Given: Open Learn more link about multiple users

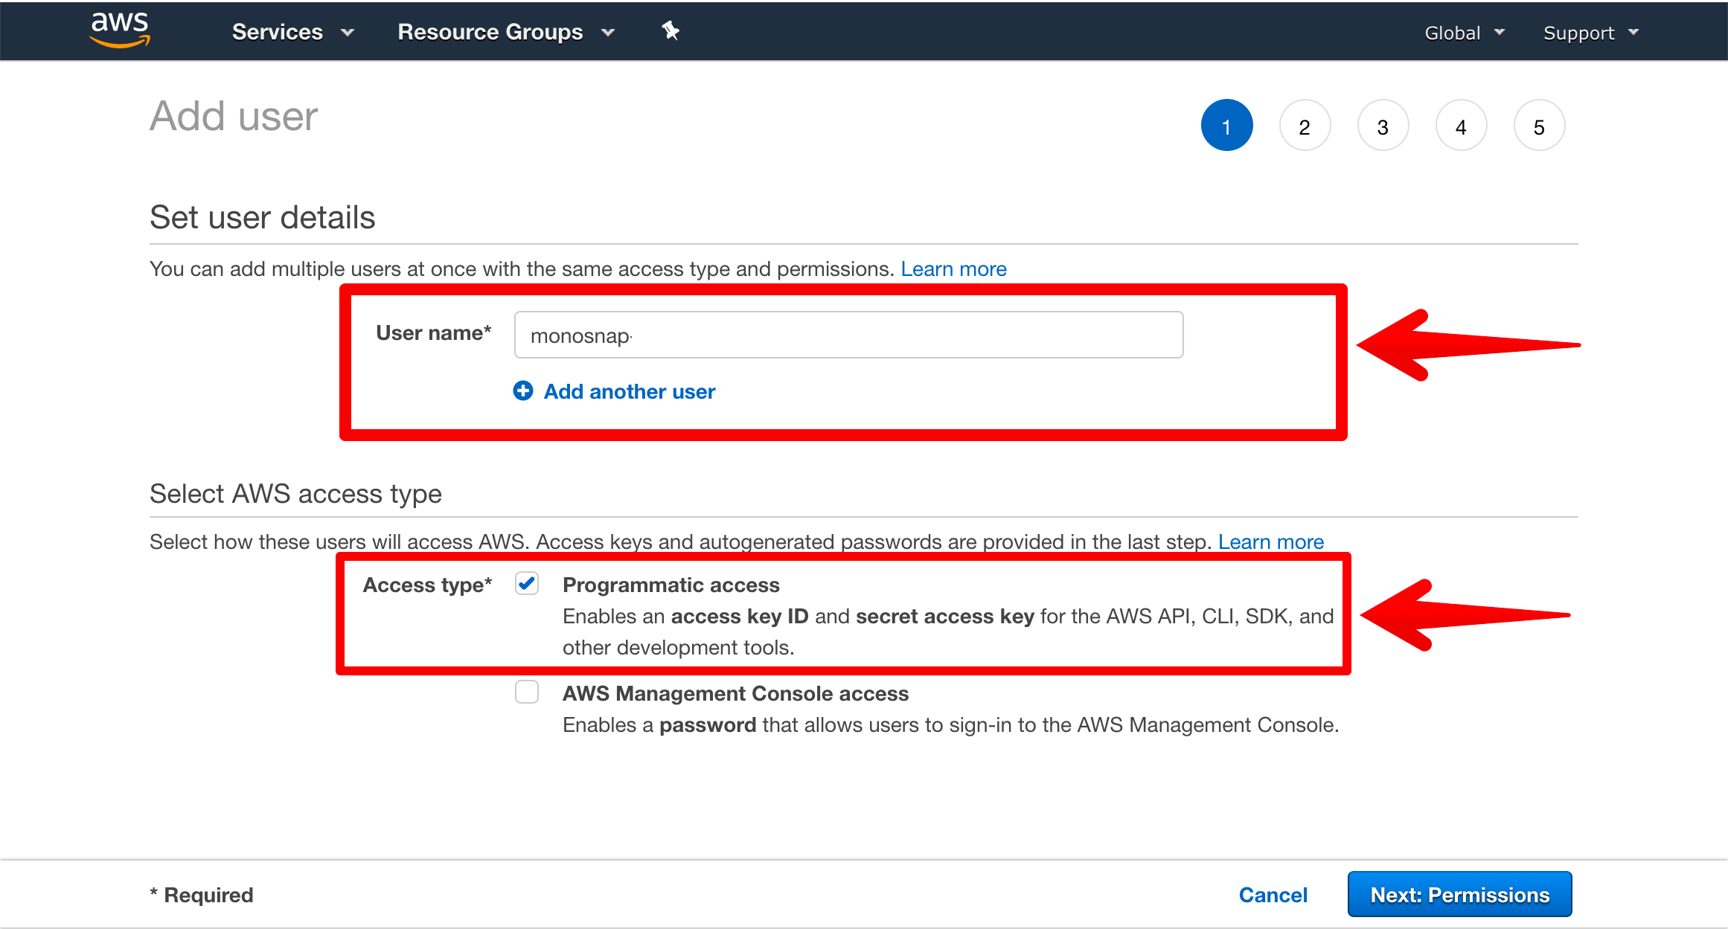Looking at the screenshot, I should [x=953, y=269].
